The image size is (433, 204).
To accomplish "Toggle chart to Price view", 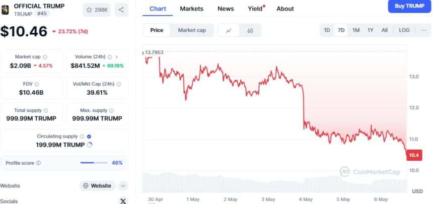I will click(157, 30).
